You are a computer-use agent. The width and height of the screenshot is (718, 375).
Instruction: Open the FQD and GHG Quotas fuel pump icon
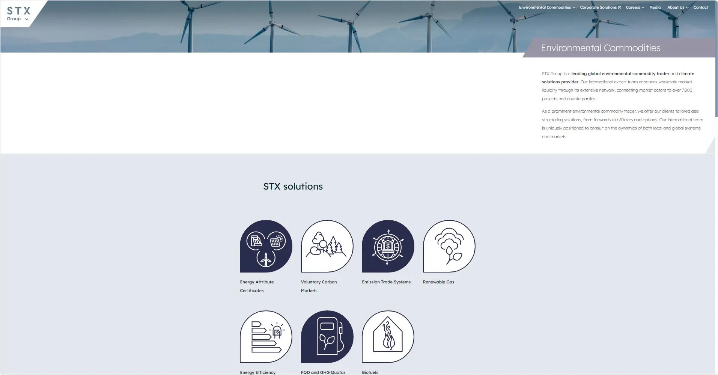point(327,337)
